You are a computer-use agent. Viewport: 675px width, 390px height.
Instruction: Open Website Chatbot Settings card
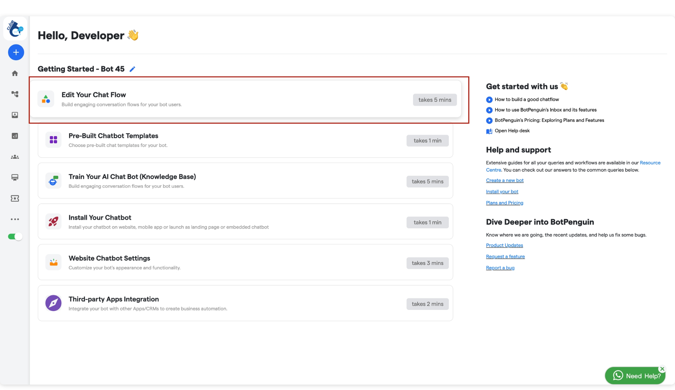click(x=245, y=262)
